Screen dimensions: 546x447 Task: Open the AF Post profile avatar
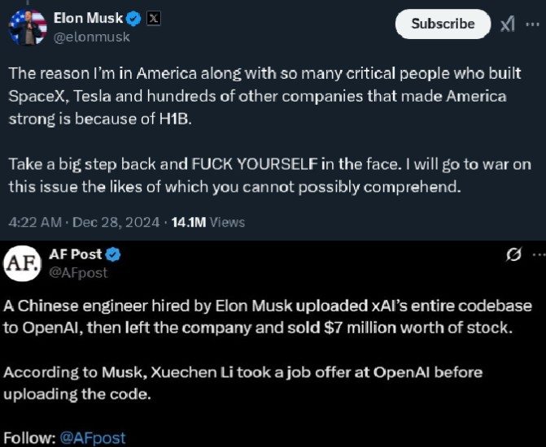(x=24, y=264)
